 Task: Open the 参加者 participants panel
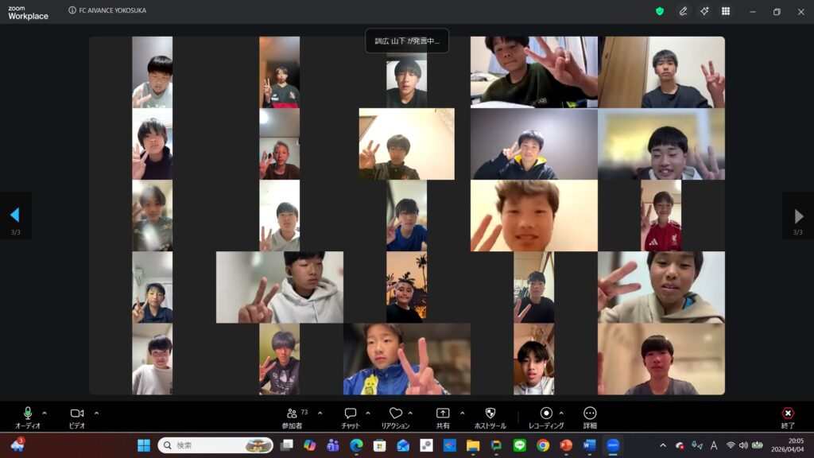292,414
